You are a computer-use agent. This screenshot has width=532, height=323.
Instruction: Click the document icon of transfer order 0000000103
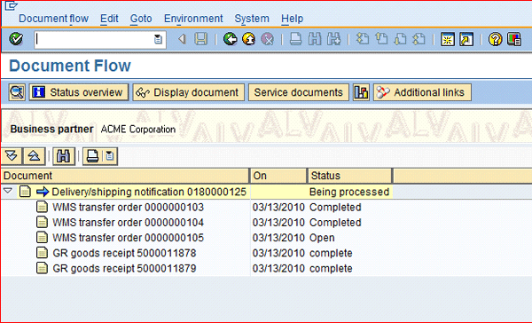click(42, 207)
